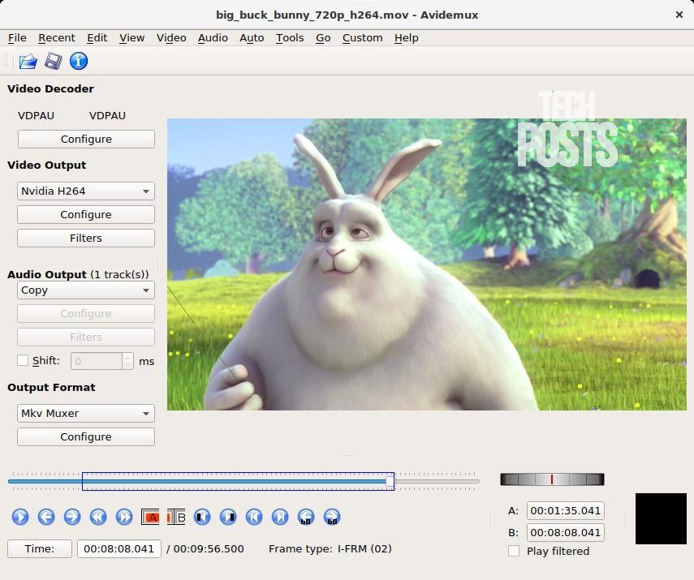
Task: Step back 60 seconds icon
Action: (306, 517)
